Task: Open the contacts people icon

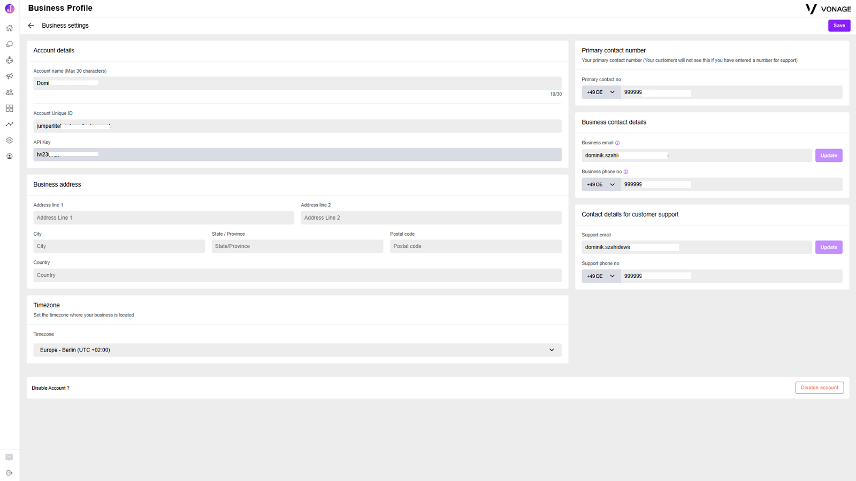Action: coord(9,92)
